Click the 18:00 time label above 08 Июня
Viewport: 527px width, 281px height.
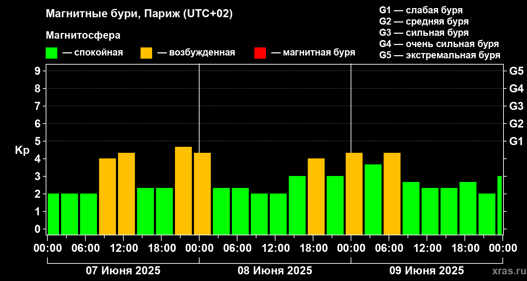coord(313,248)
